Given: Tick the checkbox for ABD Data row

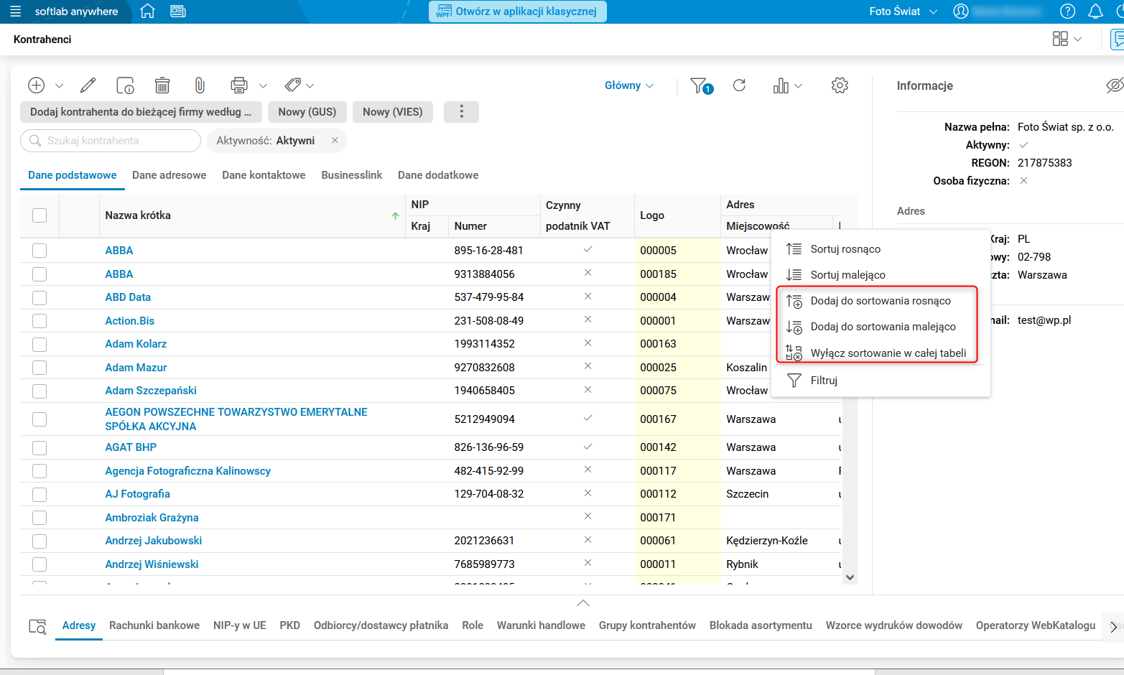Looking at the screenshot, I should (40, 298).
